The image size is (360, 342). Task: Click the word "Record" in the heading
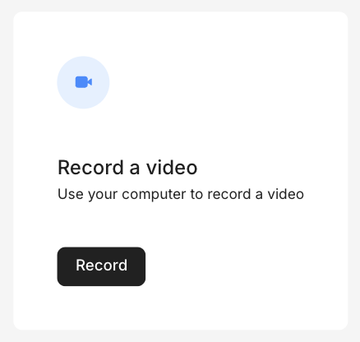coord(90,168)
